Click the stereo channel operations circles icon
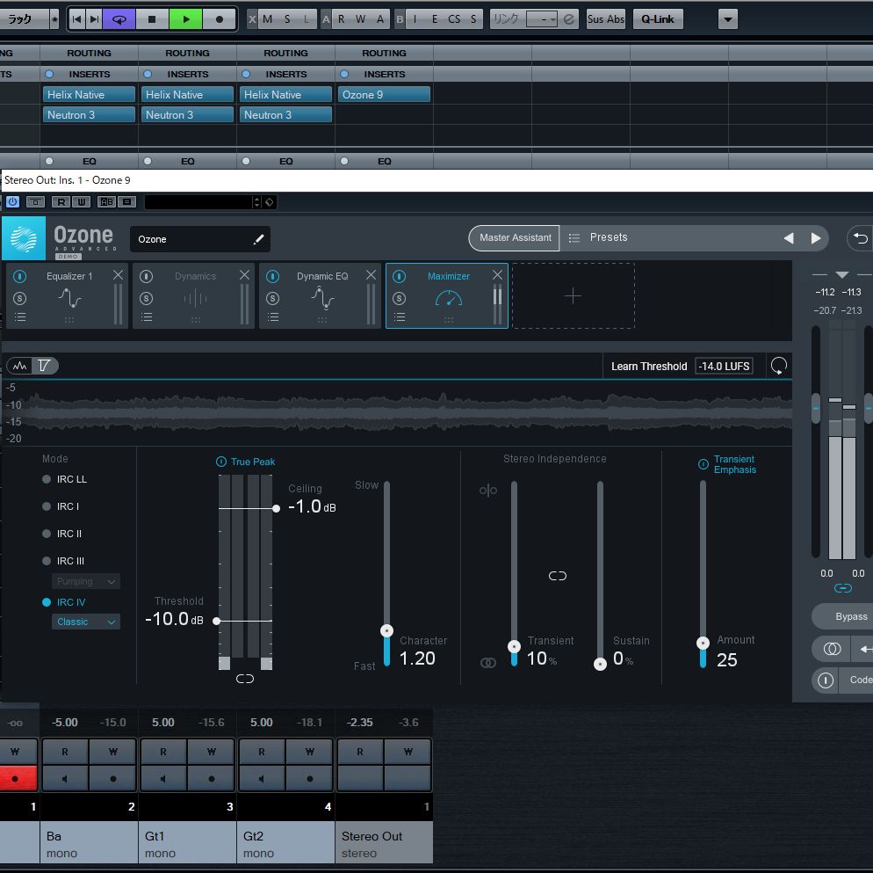Viewport: 873px width, 873px height. (x=832, y=649)
